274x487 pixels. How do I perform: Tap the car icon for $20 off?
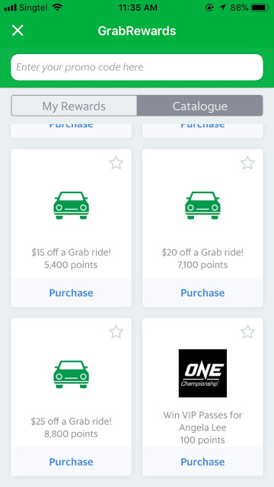tap(202, 205)
